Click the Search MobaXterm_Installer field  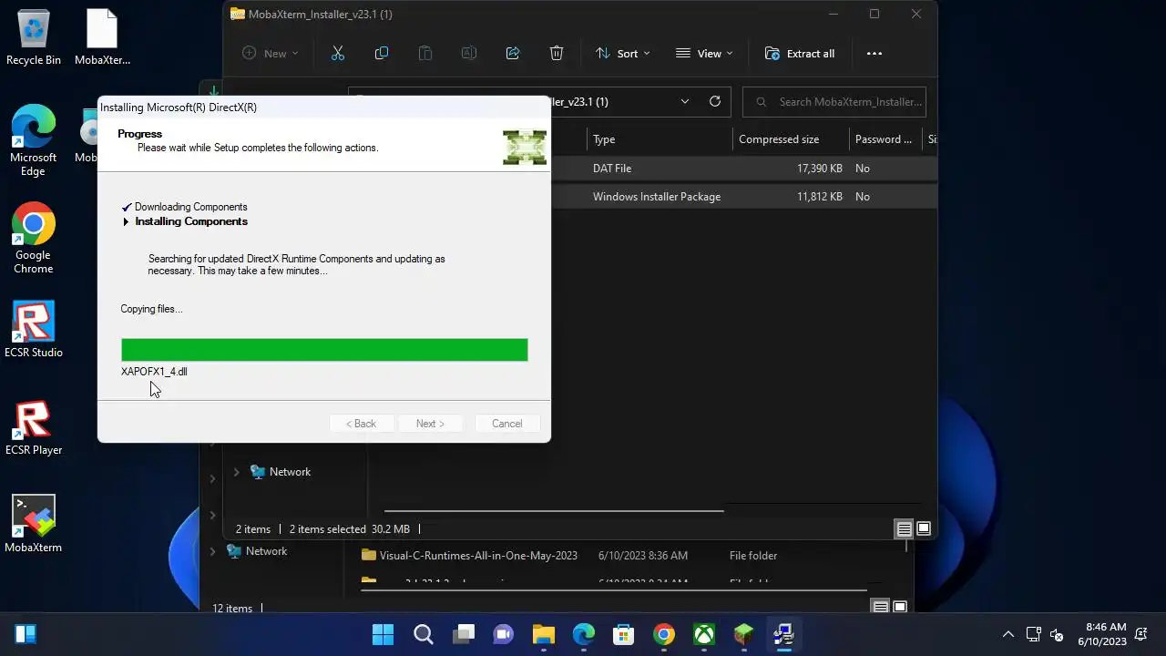[x=834, y=102]
